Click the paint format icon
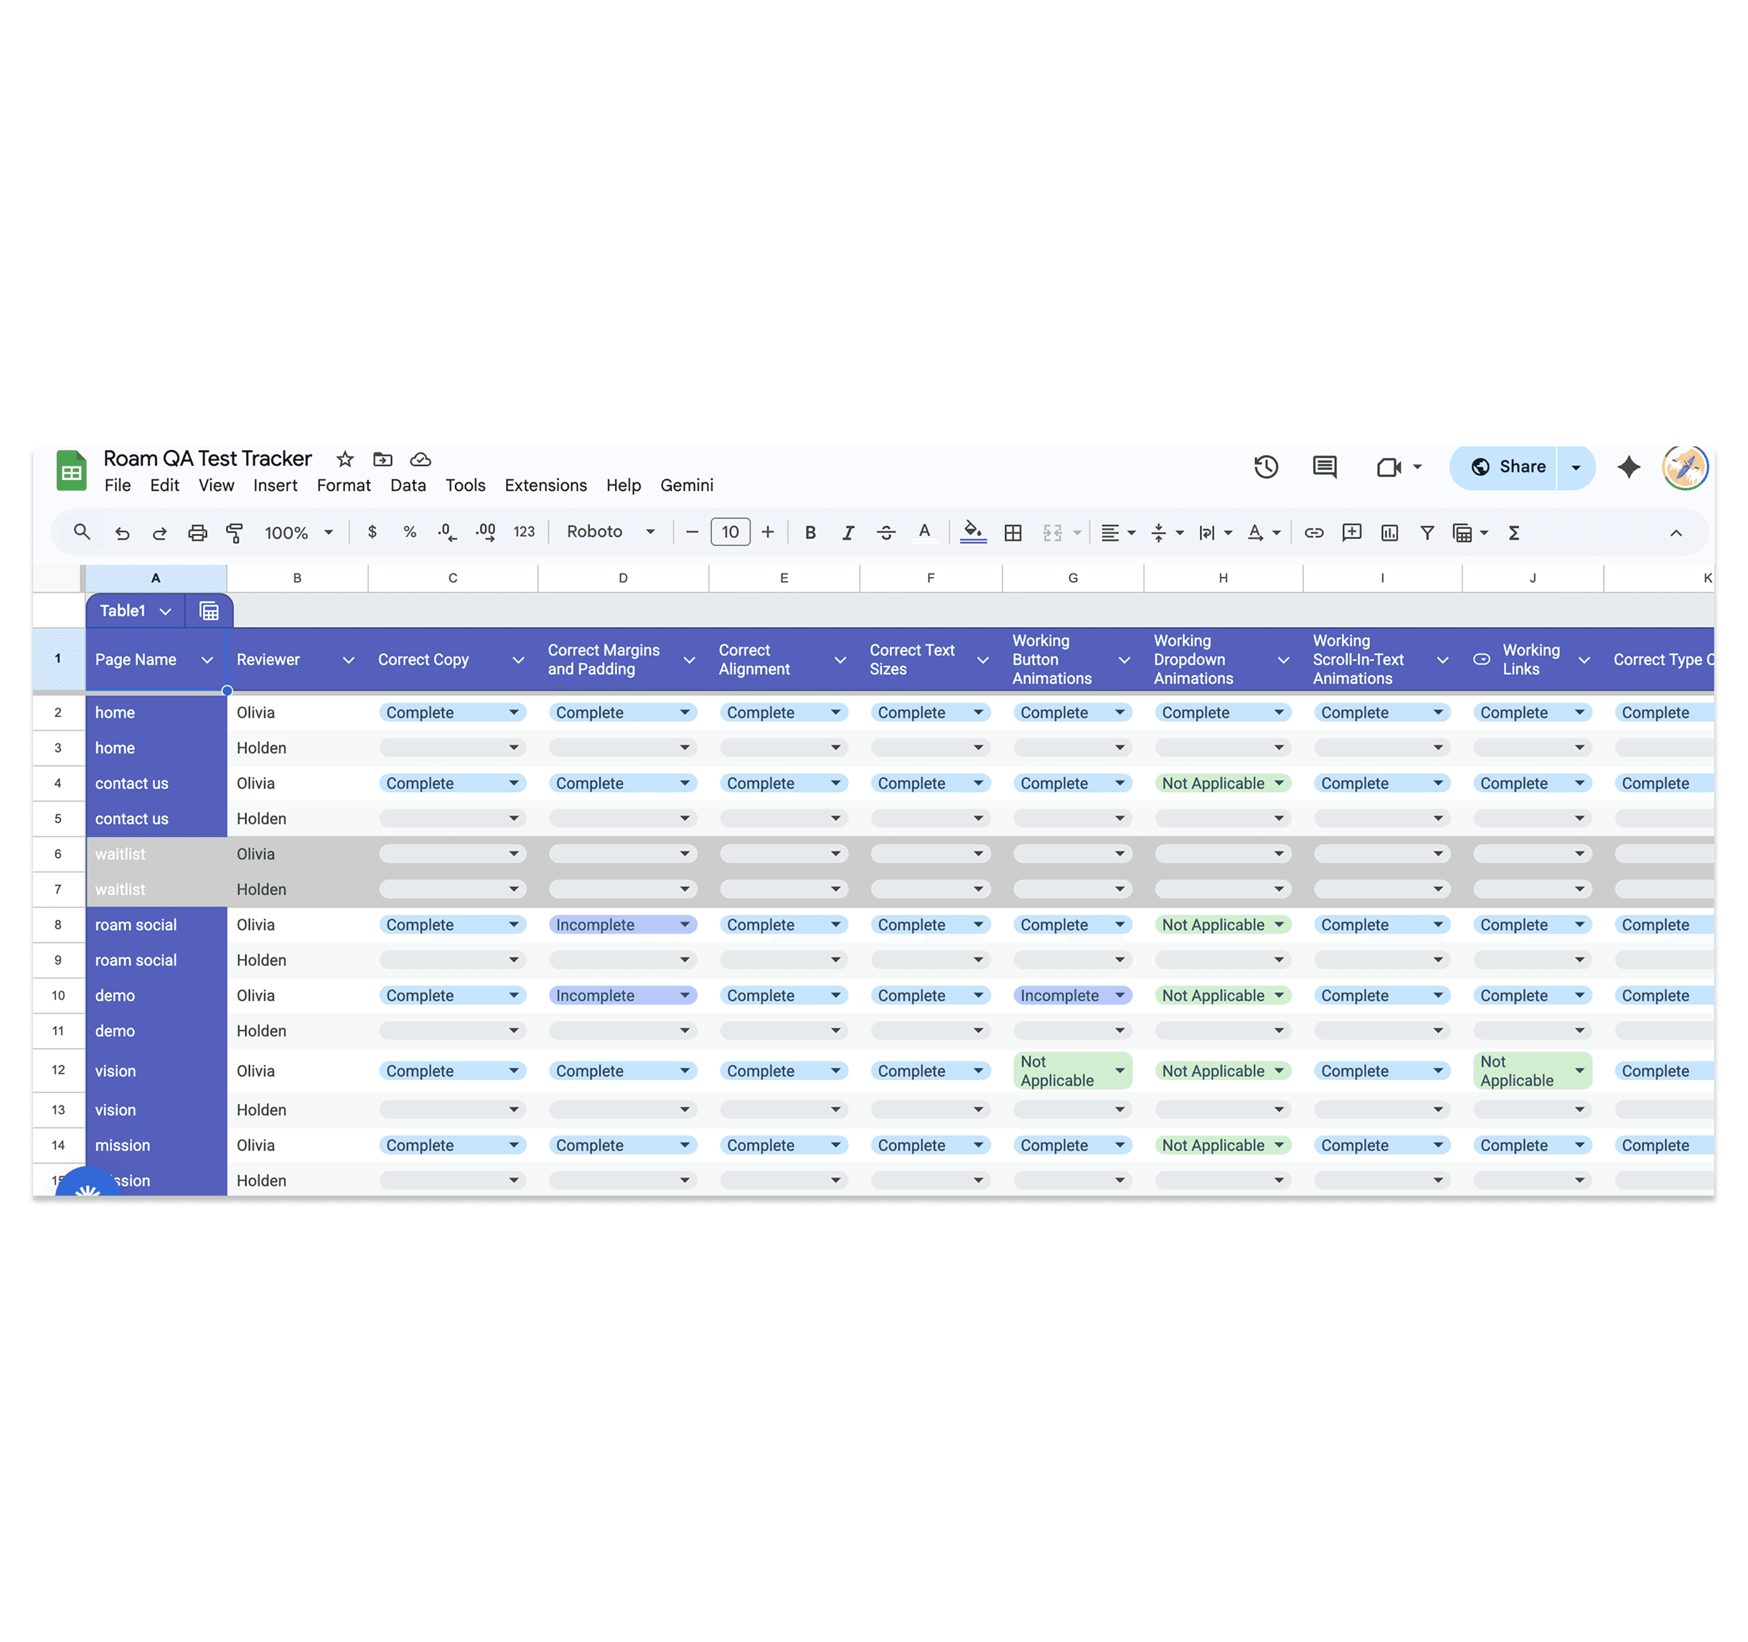The image size is (1748, 1642). coord(234,532)
